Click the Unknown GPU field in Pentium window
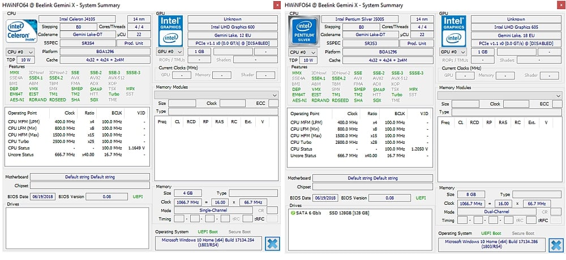The image size is (566, 260). coord(516,19)
